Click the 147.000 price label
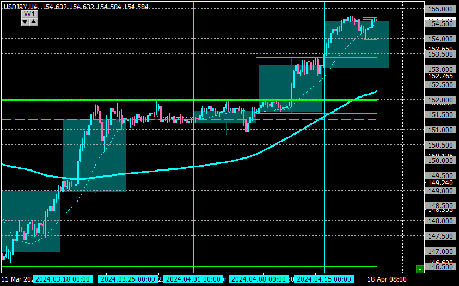The image size is (459, 286). click(x=440, y=252)
